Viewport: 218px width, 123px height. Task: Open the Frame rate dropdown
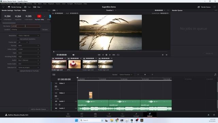pos(23,42)
